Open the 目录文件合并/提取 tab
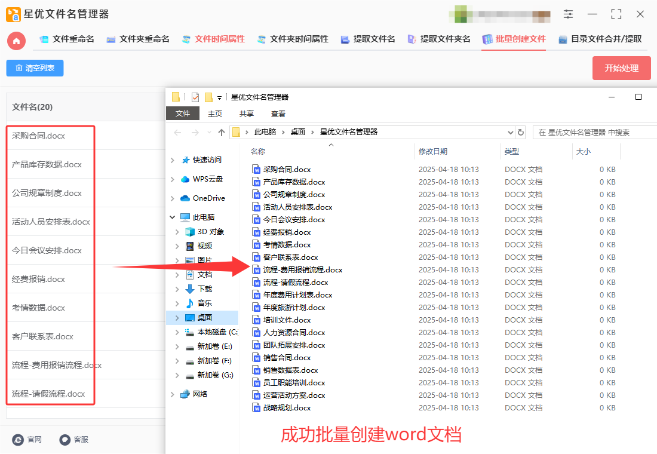Viewport: 657px width, 454px height. pos(600,39)
